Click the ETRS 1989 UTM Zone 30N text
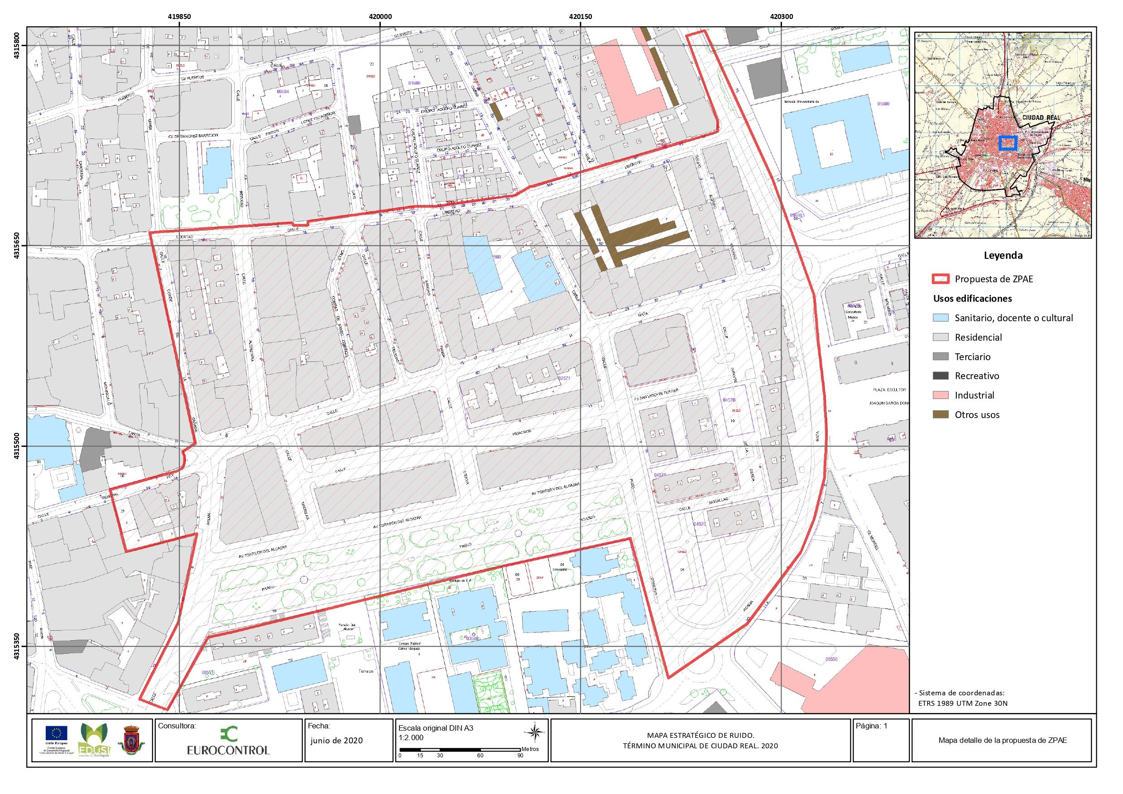Screen dimensions: 1123x794 963,703
